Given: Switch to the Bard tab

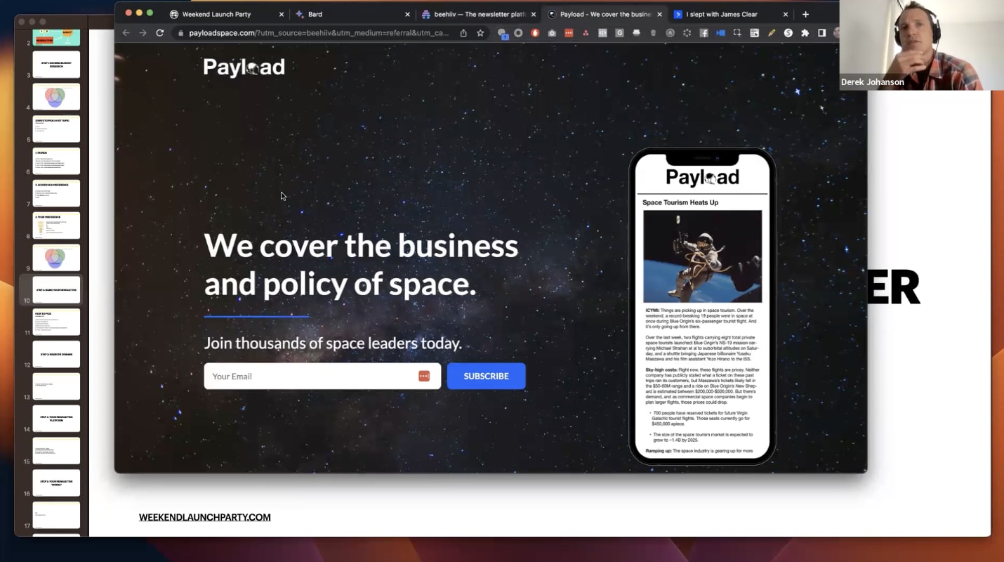Looking at the screenshot, I should click(x=352, y=14).
